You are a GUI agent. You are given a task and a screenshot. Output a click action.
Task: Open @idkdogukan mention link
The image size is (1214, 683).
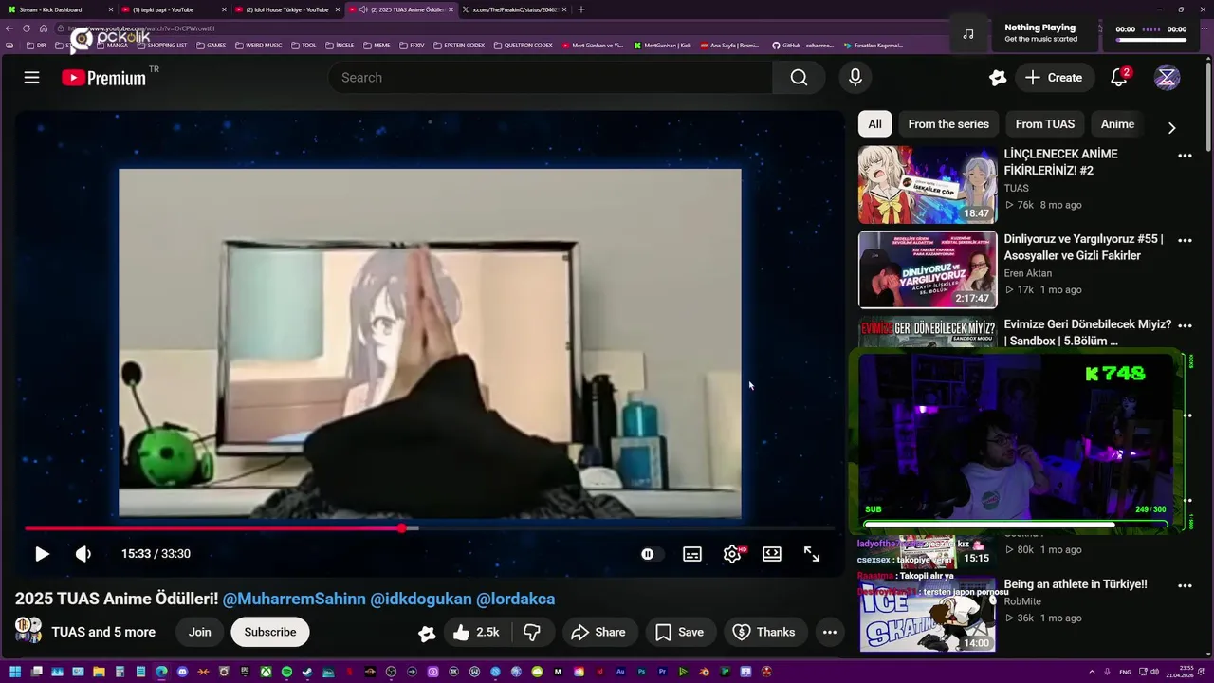coord(421,599)
